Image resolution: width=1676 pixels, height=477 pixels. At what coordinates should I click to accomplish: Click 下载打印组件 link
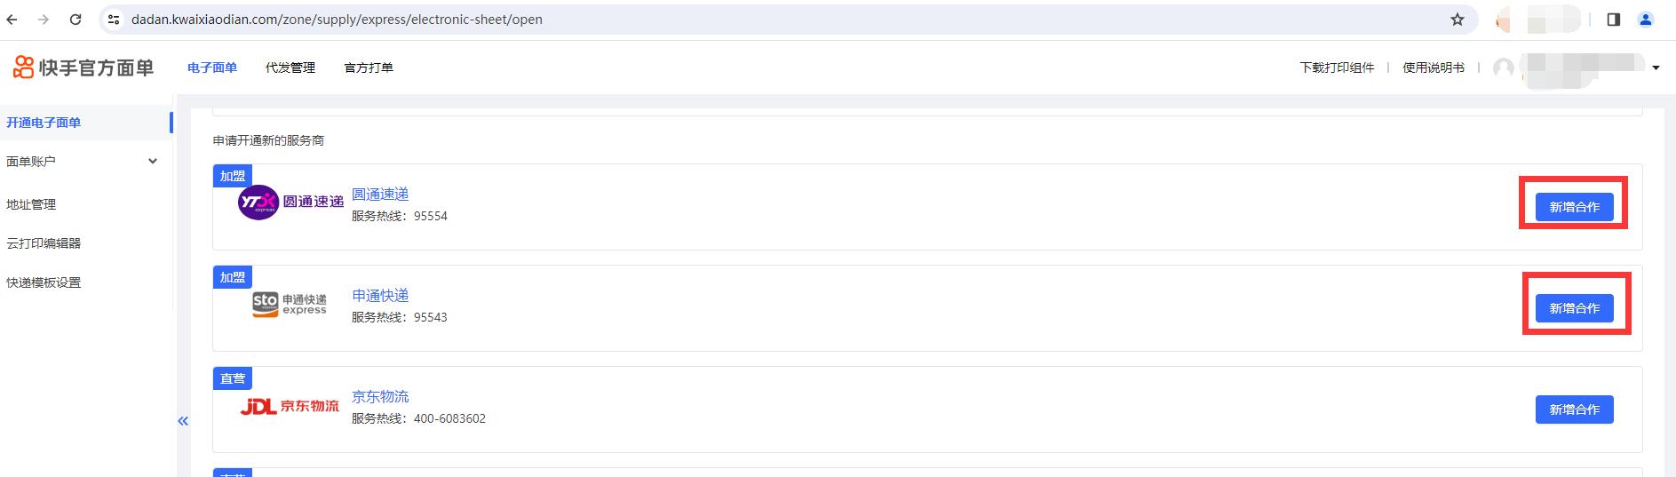[x=1337, y=68]
